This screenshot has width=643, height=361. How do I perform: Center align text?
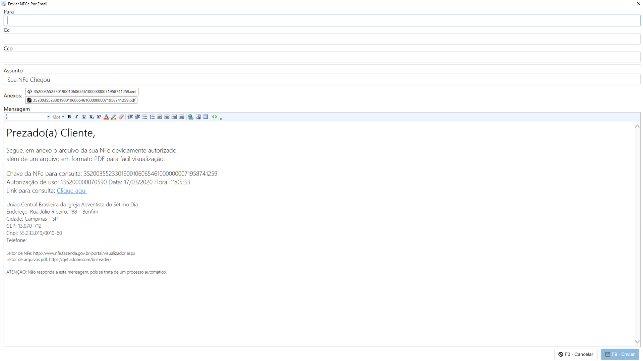click(167, 117)
